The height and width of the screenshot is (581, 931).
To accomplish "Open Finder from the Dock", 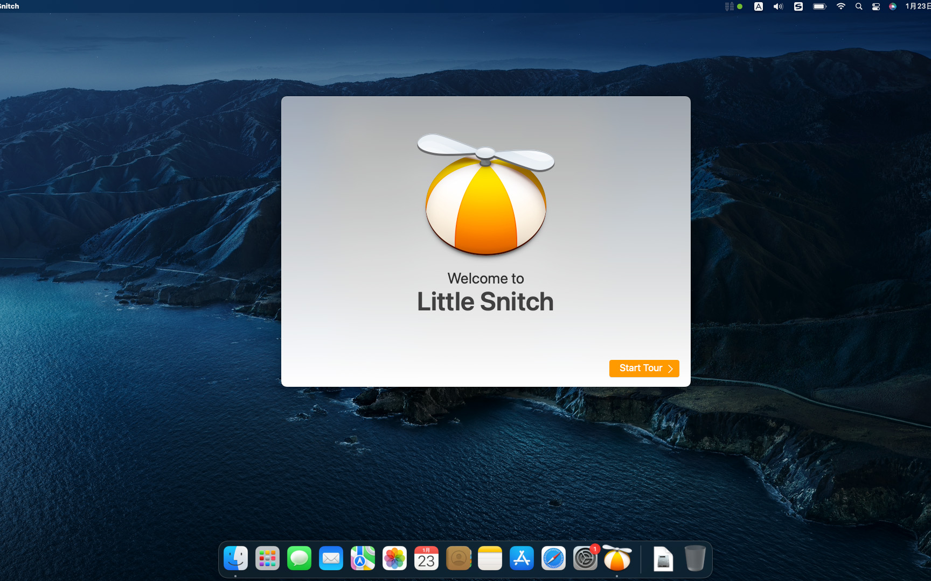I will [235, 558].
